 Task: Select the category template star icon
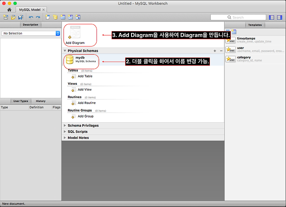pyautogui.click(x=230, y=59)
